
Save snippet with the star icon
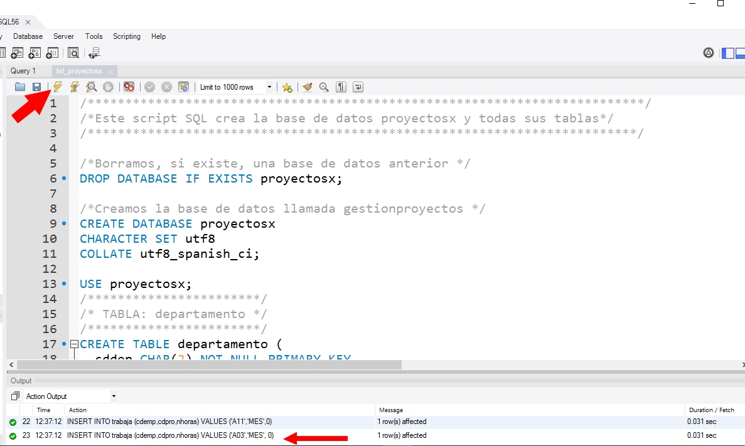pos(287,87)
